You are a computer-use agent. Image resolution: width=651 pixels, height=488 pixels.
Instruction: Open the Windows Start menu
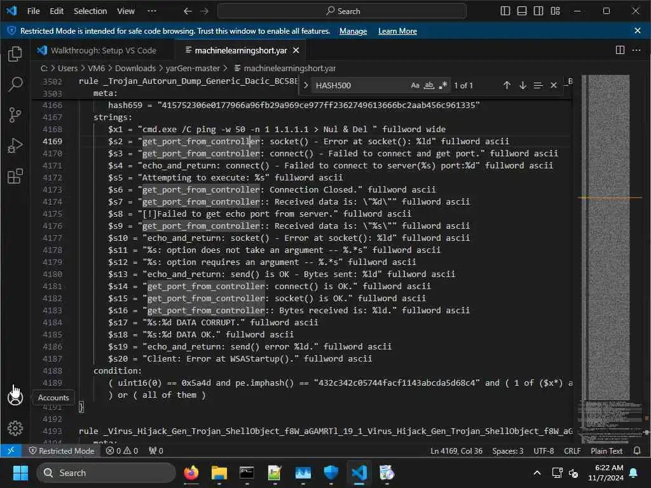pos(20,473)
